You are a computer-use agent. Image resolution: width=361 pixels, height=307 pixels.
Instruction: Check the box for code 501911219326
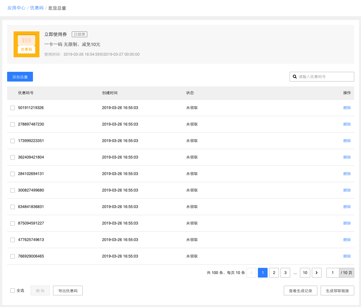tap(13, 108)
